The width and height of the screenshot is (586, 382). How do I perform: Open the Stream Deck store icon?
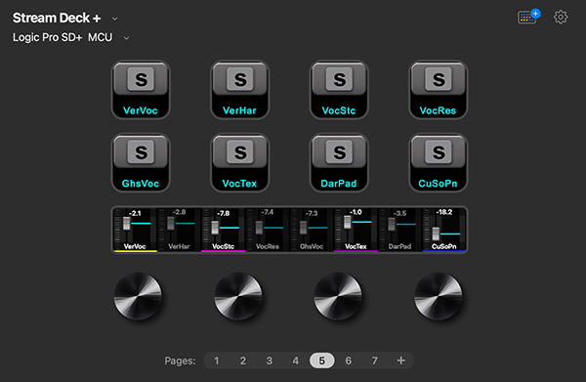coord(528,17)
